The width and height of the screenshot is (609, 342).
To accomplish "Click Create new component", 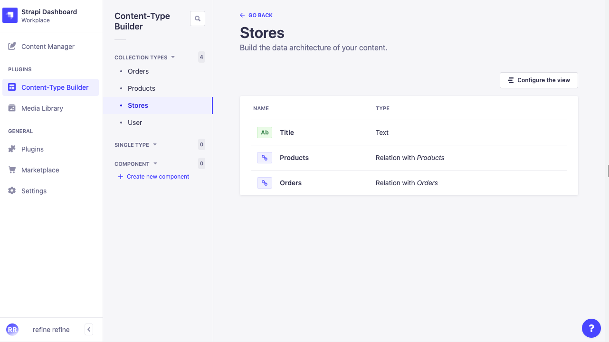I will [x=157, y=176].
